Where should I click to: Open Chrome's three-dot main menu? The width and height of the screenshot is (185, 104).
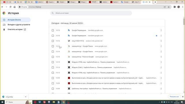coord(183,7)
